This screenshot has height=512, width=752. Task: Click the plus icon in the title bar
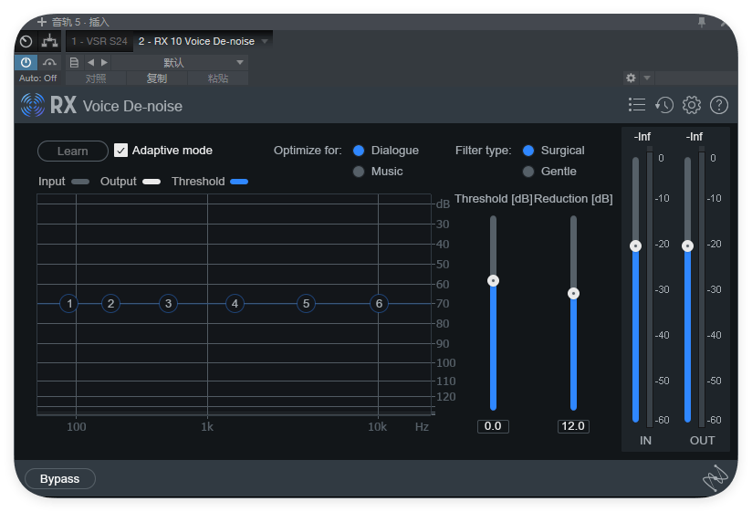click(42, 22)
